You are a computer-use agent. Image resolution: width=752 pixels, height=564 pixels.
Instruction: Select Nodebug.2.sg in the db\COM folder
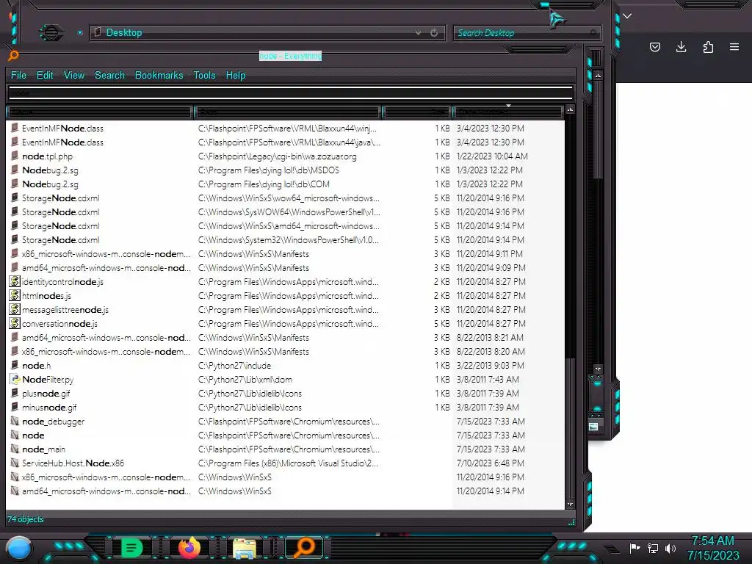tap(50, 184)
